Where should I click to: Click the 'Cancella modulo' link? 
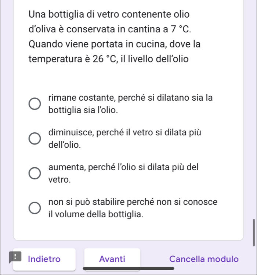coord(204,259)
